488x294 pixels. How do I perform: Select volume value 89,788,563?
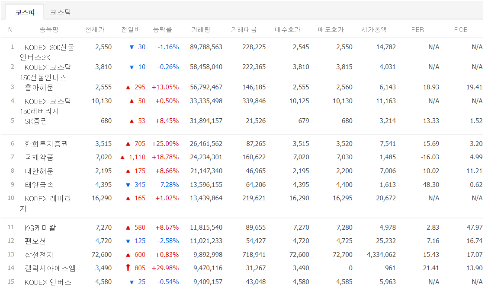pos(206,47)
